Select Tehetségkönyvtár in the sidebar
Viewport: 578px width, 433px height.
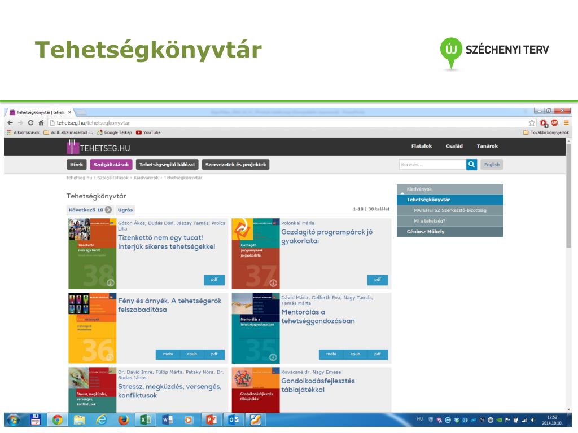pos(450,200)
